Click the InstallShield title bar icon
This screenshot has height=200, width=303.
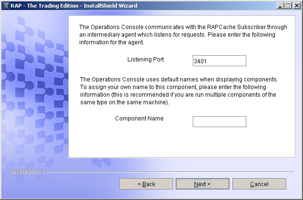pos(6,6)
